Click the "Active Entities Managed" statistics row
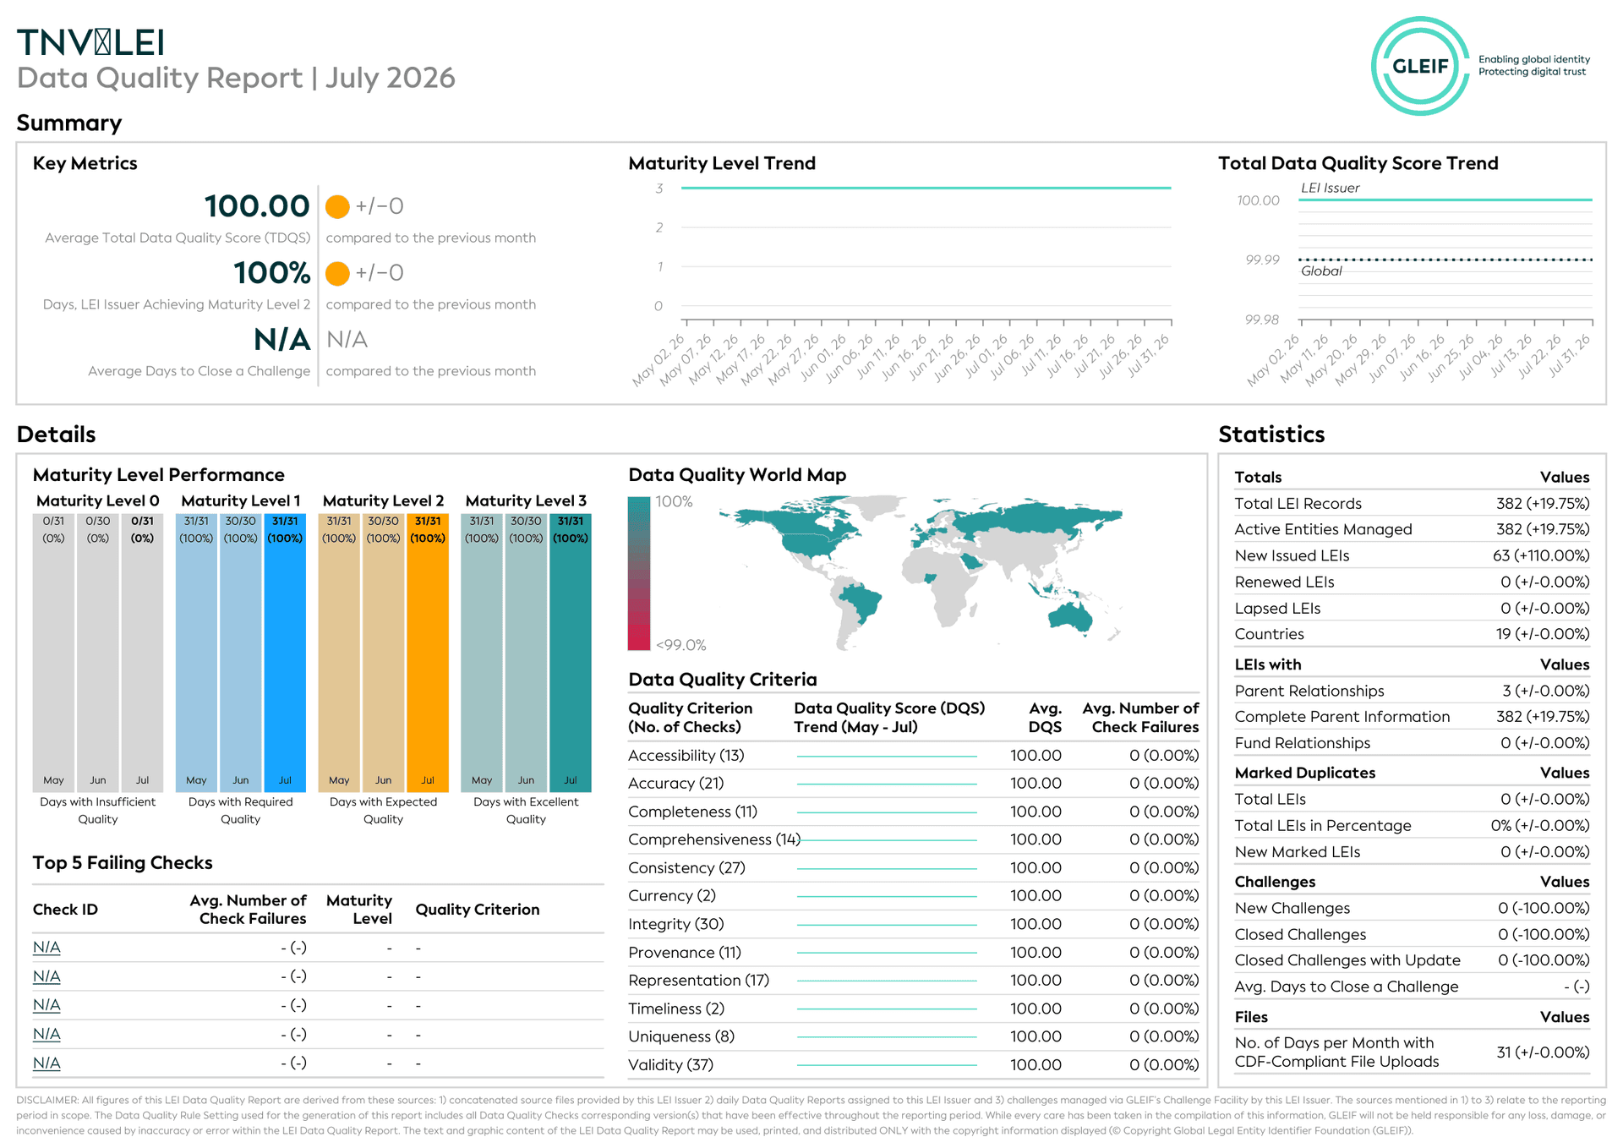1623x1148 pixels. tap(1412, 529)
